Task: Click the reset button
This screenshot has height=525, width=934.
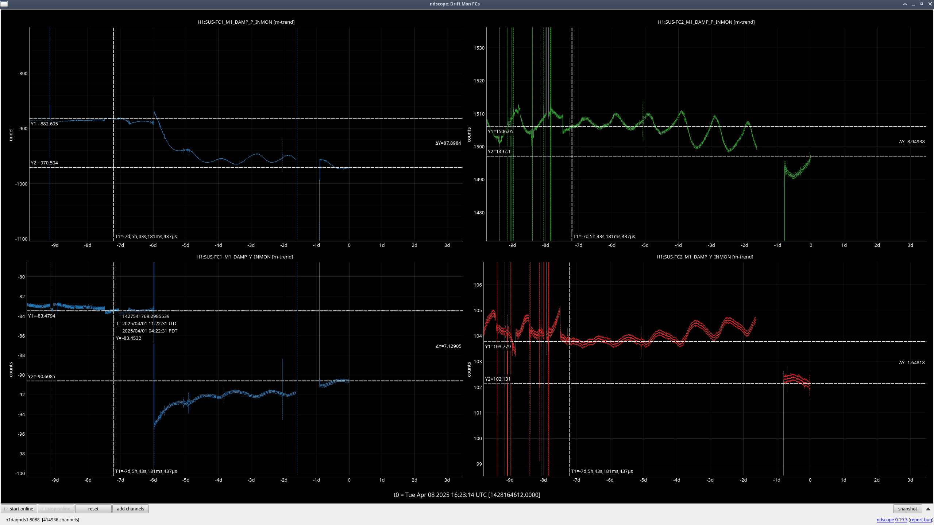Action: [x=93, y=509]
